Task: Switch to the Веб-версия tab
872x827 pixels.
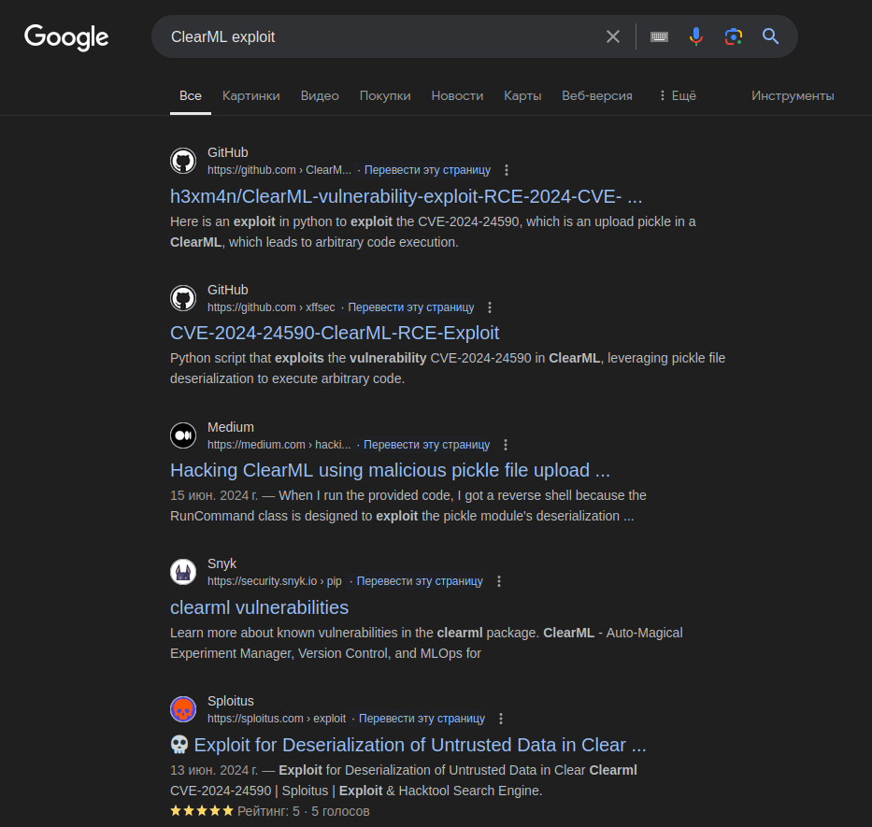Action: 596,95
